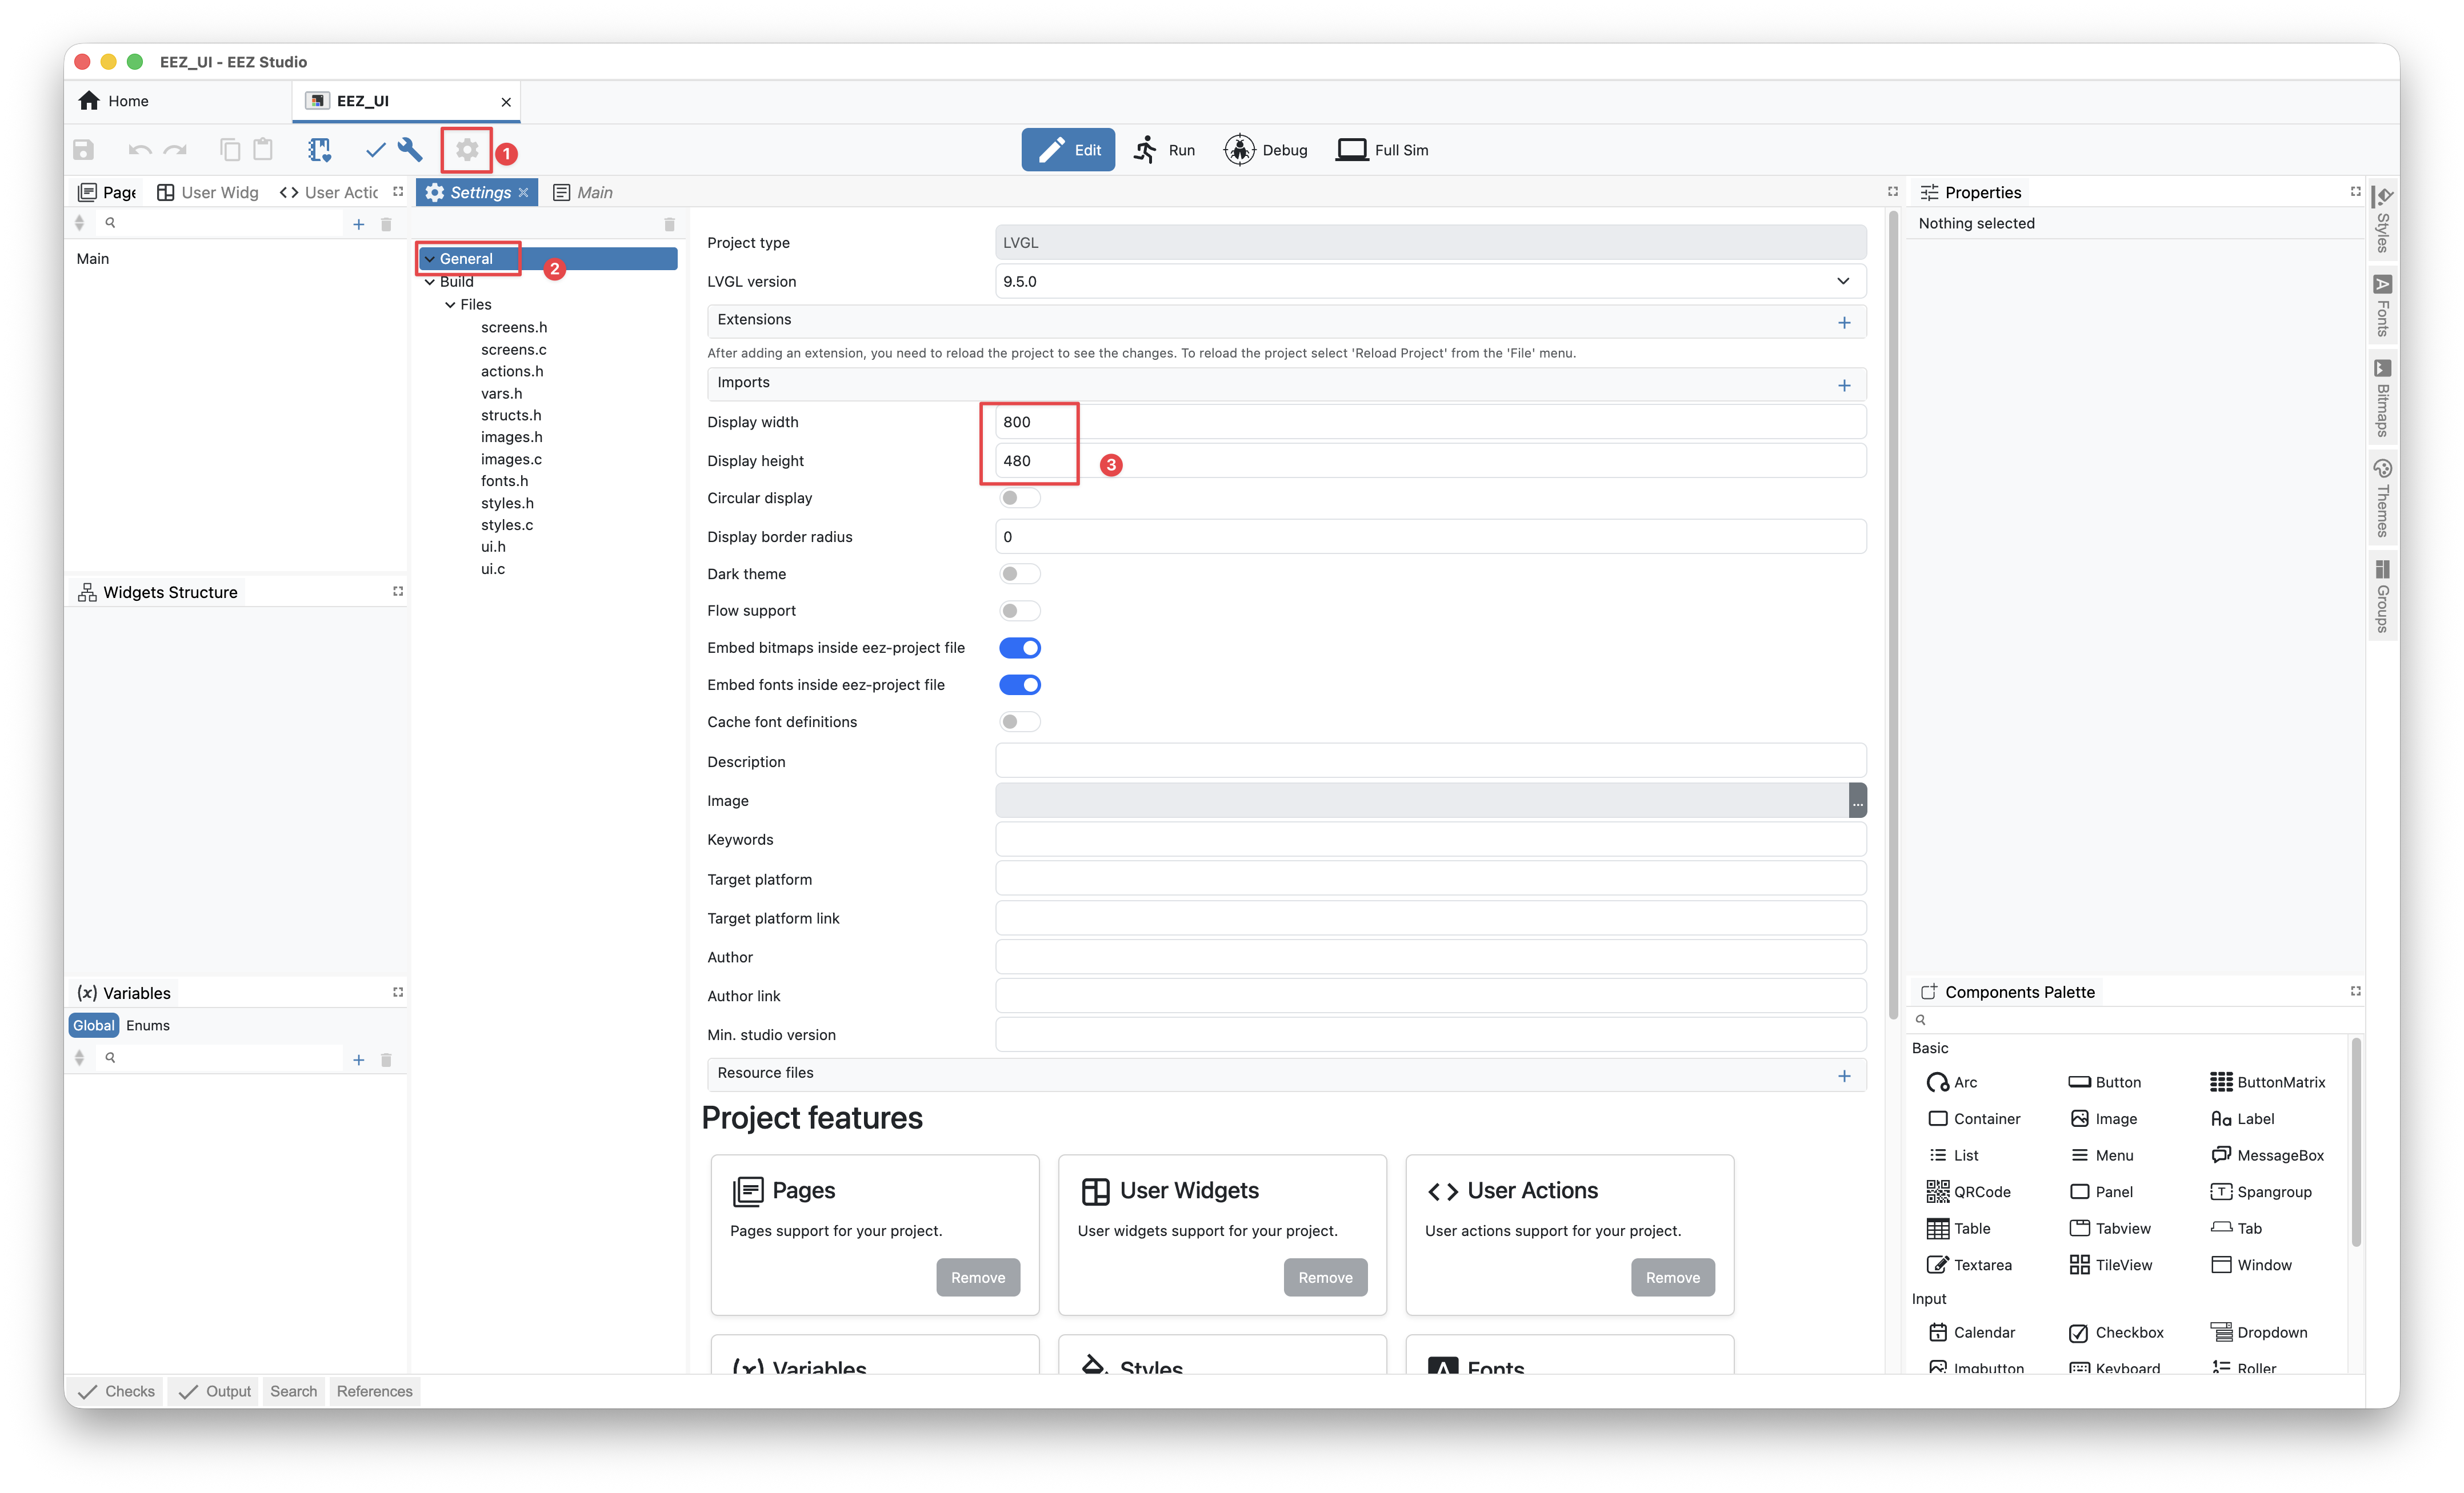Viewport: 2464px width, 1493px height.
Task: Click the Author input field
Action: (1430, 957)
